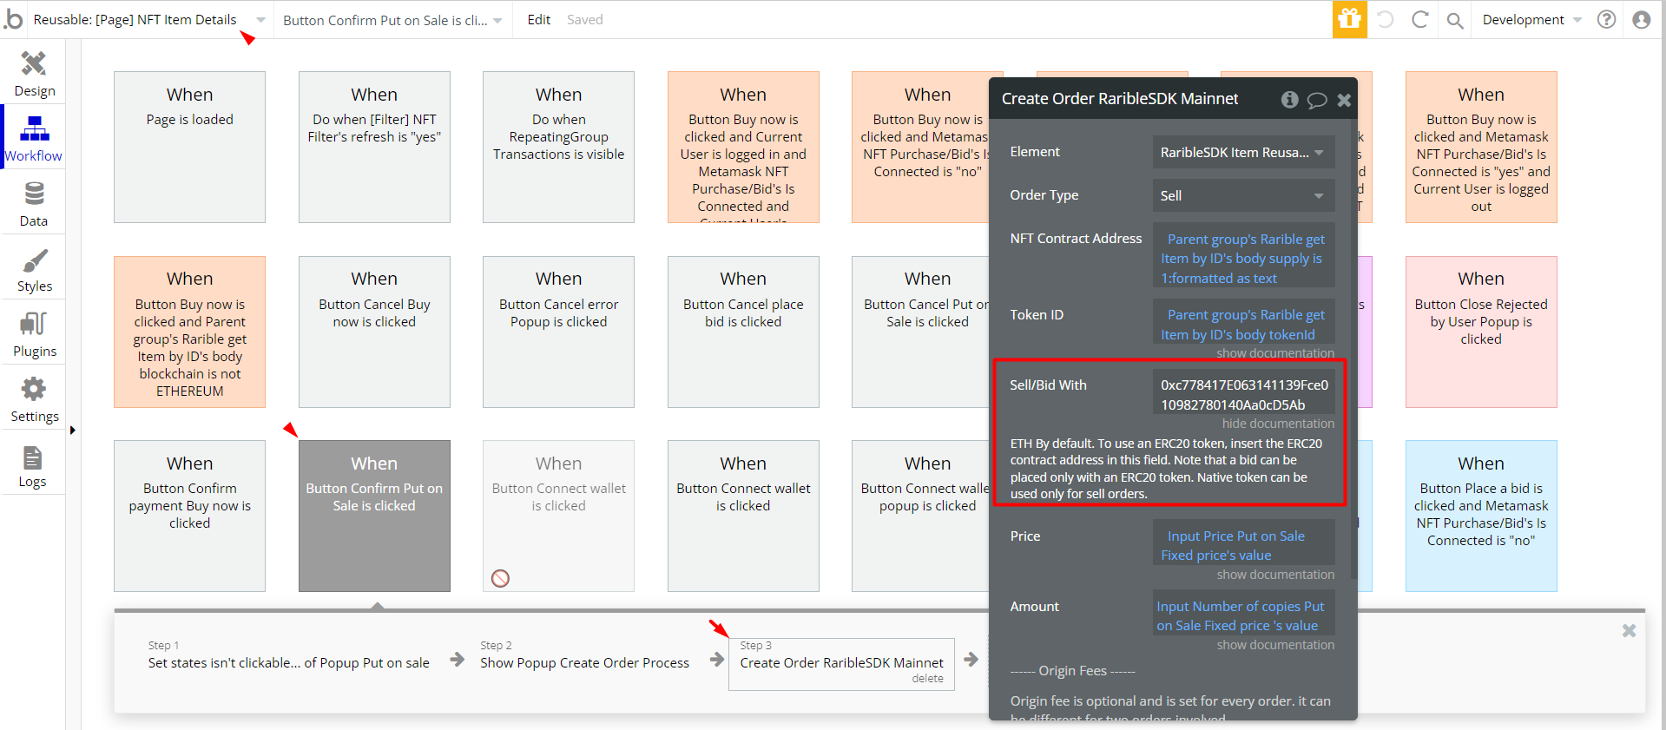Open the Styles tab in sidebar
Screen dimensions: 1666x730
[x=34, y=268]
